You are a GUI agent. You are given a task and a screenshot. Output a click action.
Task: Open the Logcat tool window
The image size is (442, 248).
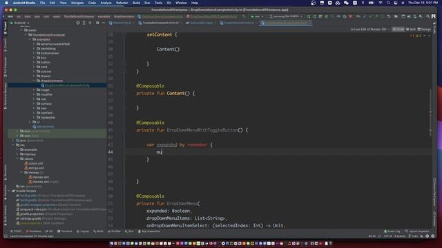tap(83, 231)
